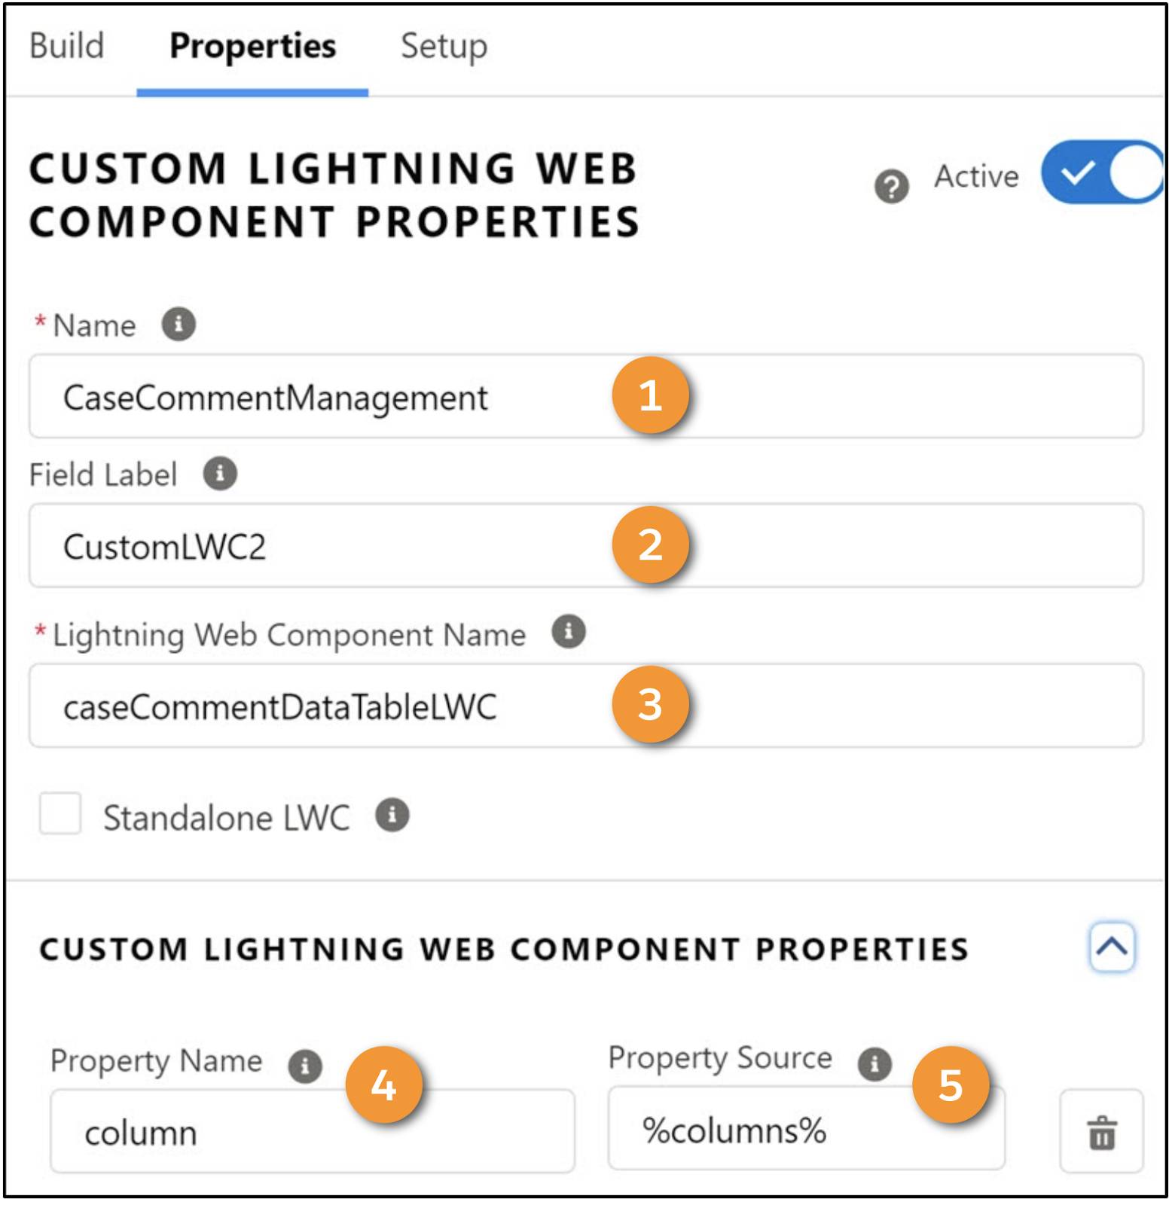Click the info icon next to Standalone LWC
This screenshot has height=1205, width=1172.
coord(392,814)
